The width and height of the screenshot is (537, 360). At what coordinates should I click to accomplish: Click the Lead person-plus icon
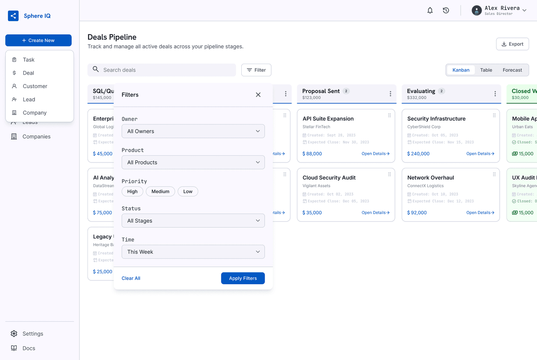click(14, 99)
